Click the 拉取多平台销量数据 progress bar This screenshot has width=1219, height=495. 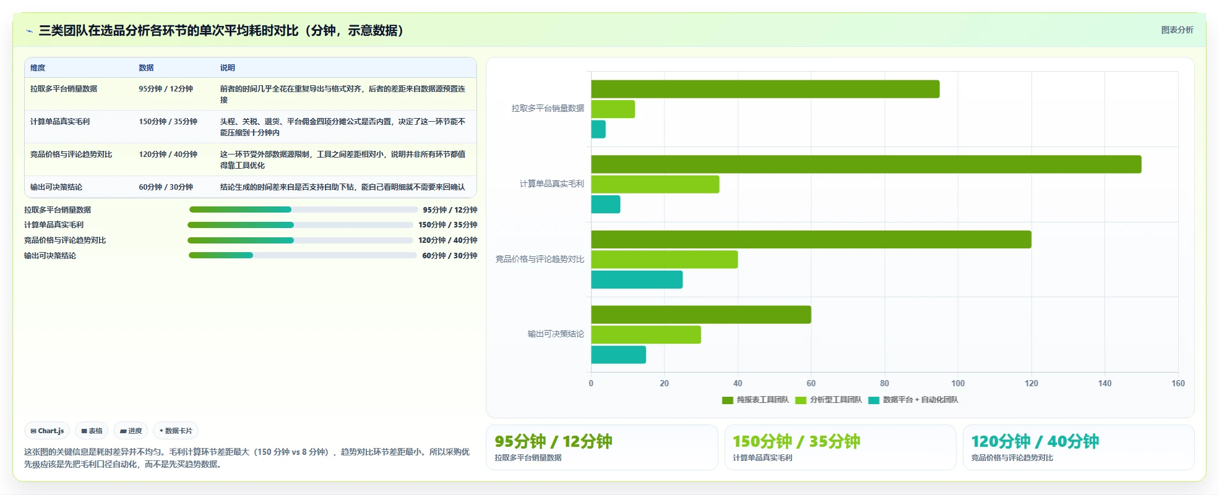click(303, 209)
